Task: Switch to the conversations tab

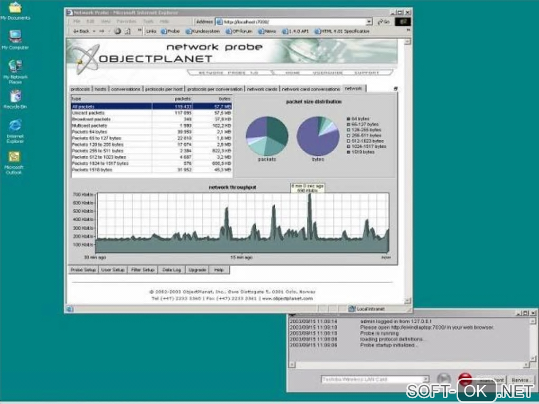Action: click(x=125, y=89)
